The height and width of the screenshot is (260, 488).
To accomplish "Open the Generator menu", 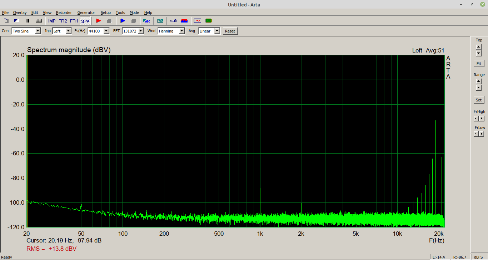I will tap(86, 12).
